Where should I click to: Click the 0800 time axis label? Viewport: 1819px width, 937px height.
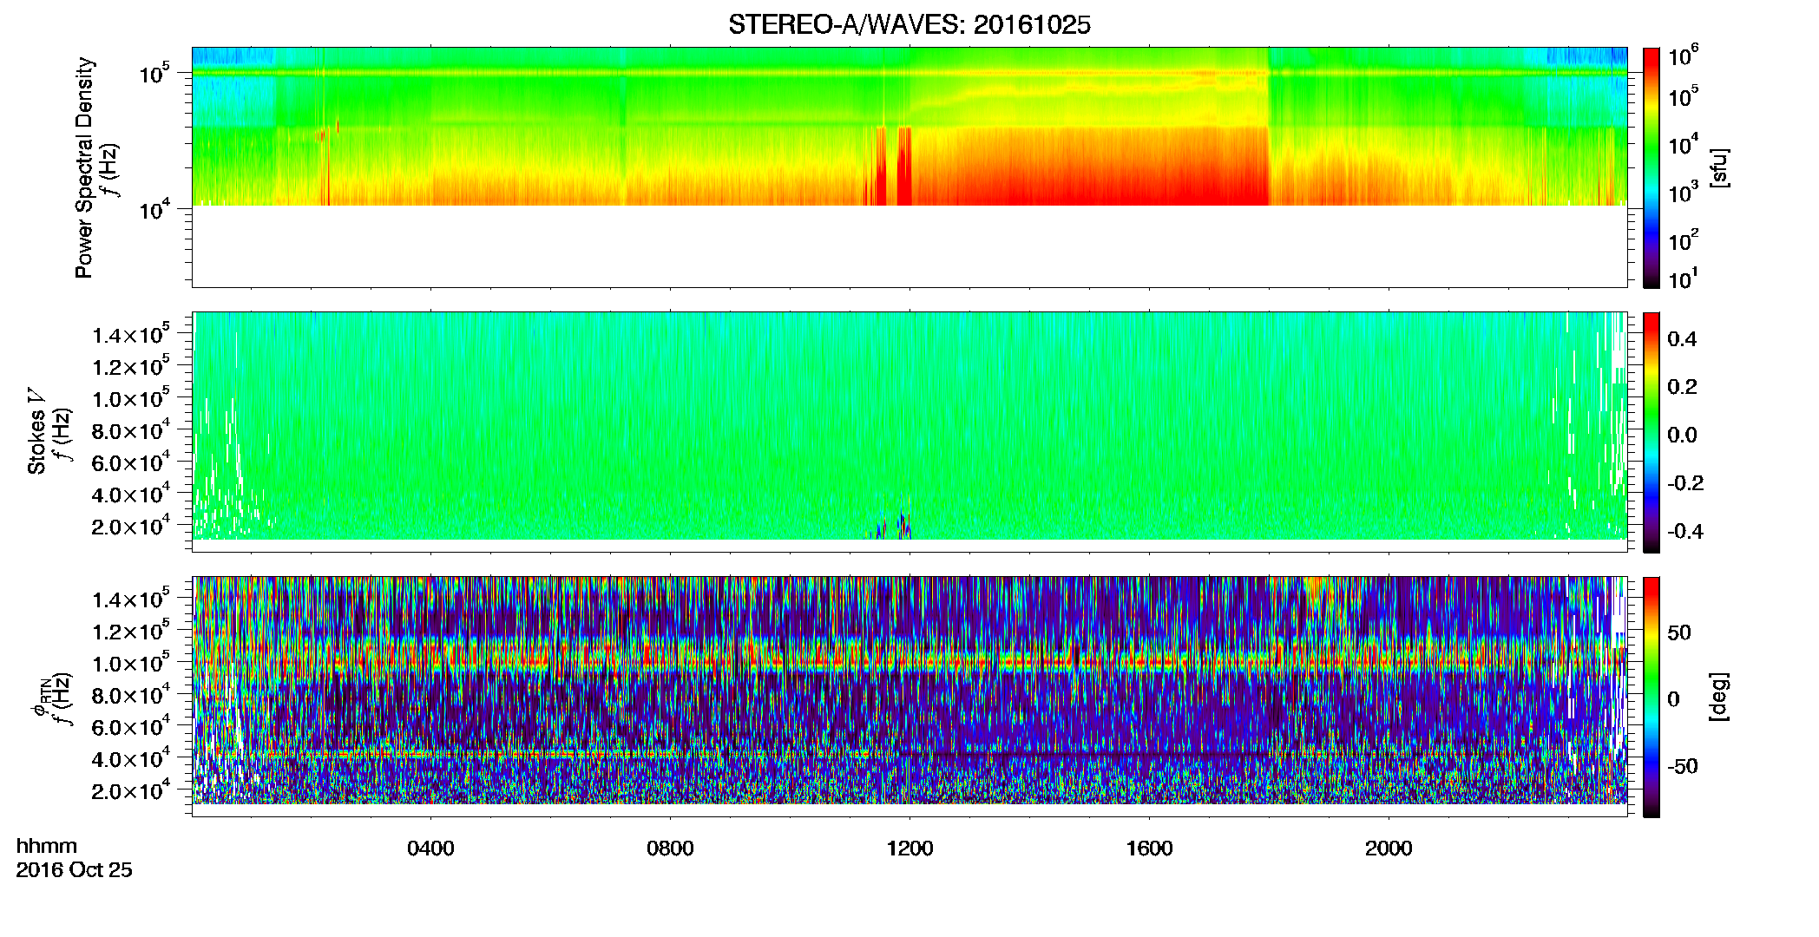click(x=670, y=849)
